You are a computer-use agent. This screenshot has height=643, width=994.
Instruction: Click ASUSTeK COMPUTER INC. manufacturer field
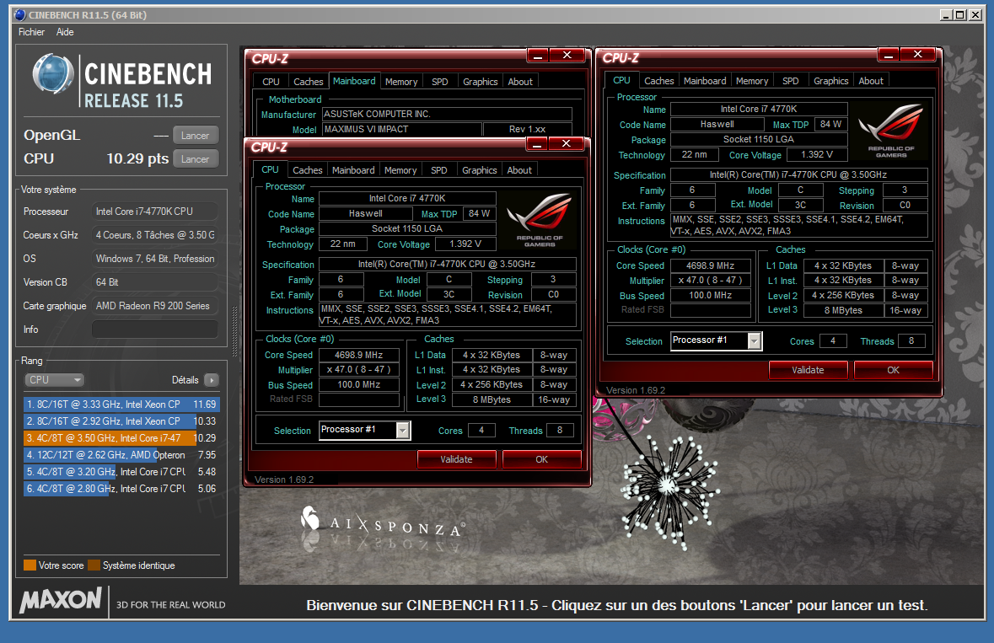[x=448, y=114]
